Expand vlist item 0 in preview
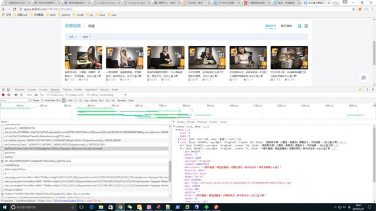 181,145
